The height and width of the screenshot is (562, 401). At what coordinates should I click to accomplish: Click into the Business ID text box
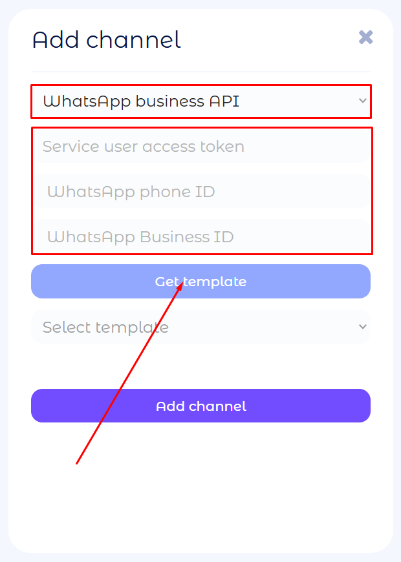click(x=200, y=236)
